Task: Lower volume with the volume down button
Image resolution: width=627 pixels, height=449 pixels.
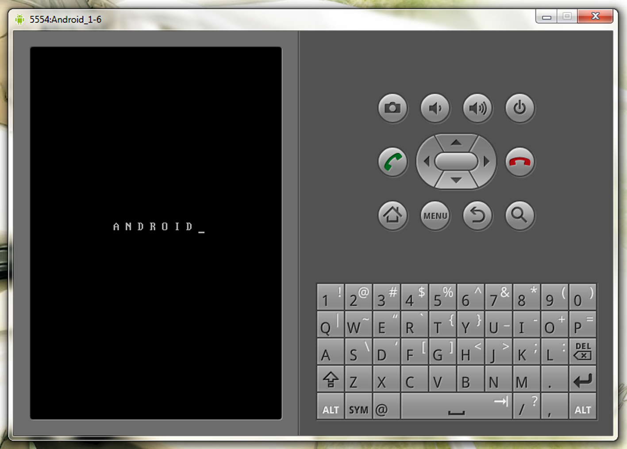Action: click(435, 108)
